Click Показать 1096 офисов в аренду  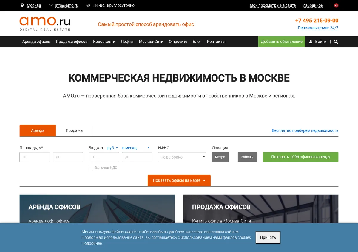click(300, 157)
